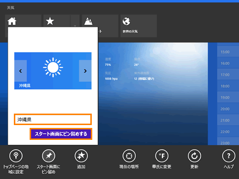
Task: Select the 16:00 hourly forecast row
Action: 228,63
